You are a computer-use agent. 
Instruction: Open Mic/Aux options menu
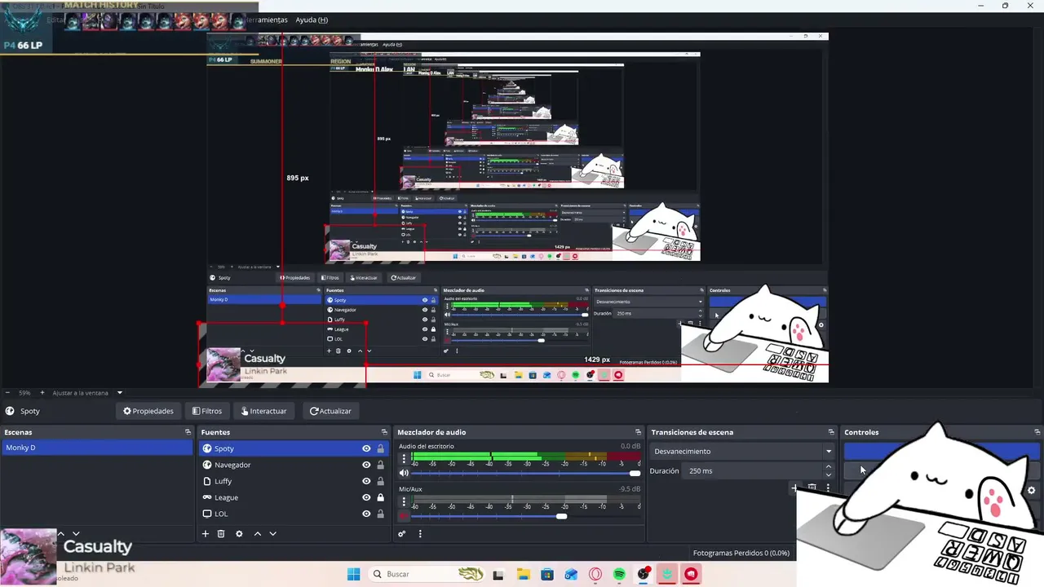tap(404, 502)
